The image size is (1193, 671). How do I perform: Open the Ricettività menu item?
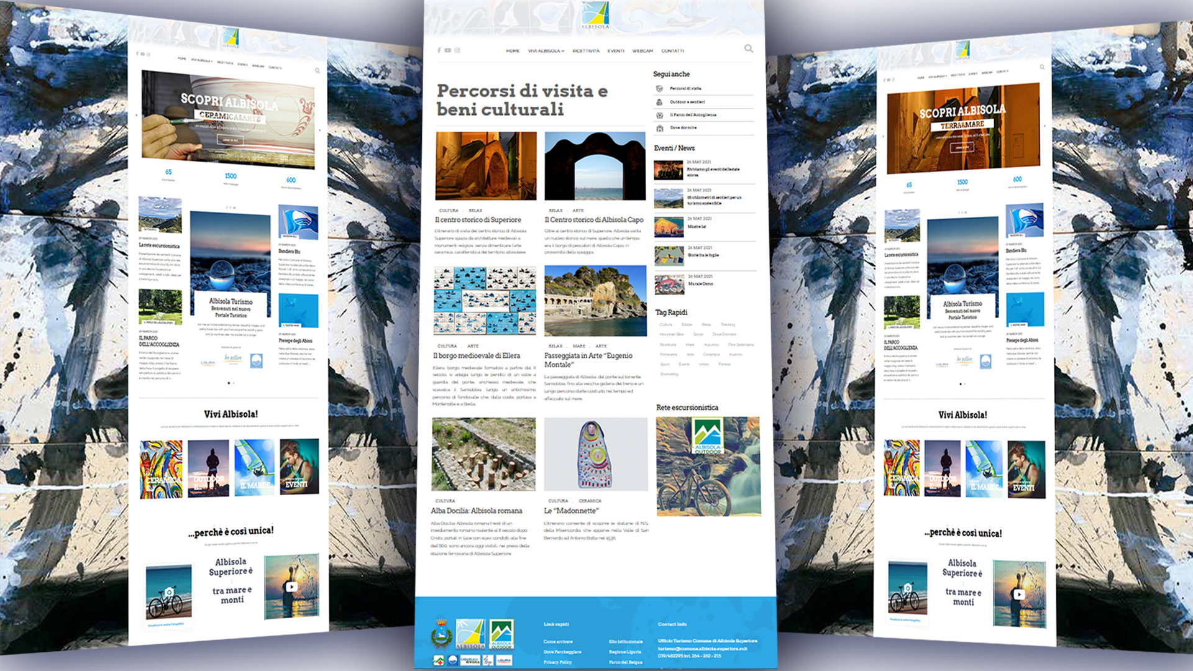(585, 51)
